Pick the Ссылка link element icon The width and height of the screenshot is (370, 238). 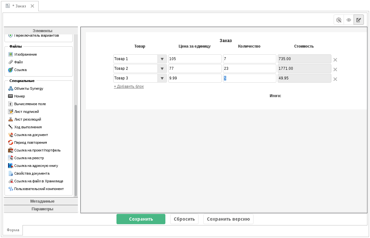11,70
